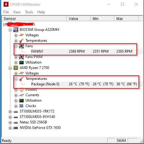Expand the Powers node
The image size is (144, 144).
16,90
